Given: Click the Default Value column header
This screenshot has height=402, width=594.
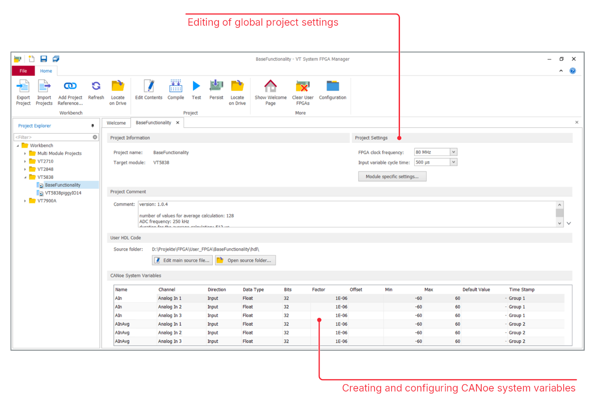Looking at the screenshot, I should [x=476, y=289].
